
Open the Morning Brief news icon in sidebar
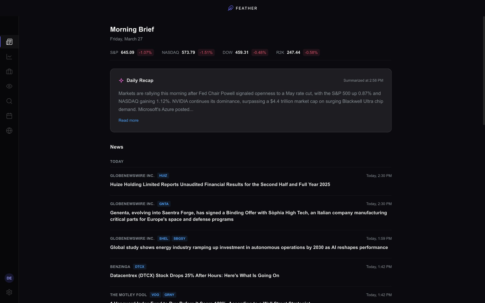pyautogui.click(x=9, y=42)
